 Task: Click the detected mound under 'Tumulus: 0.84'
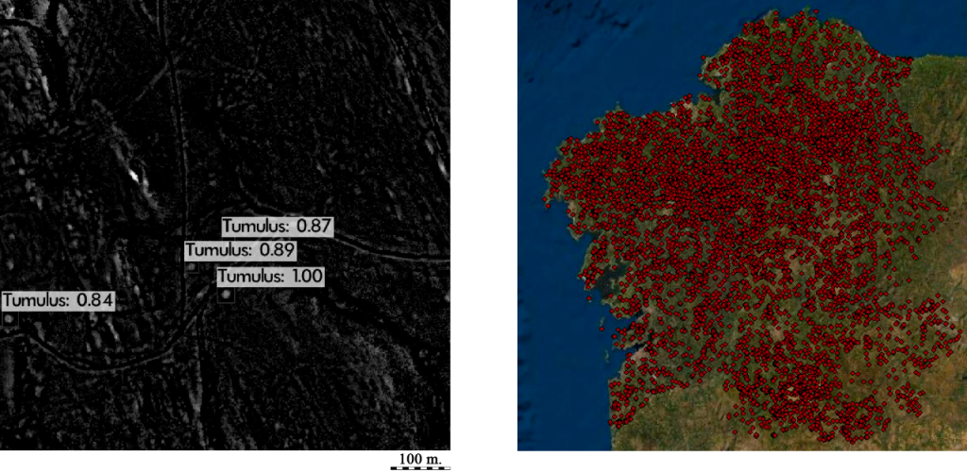click(9, 319)
